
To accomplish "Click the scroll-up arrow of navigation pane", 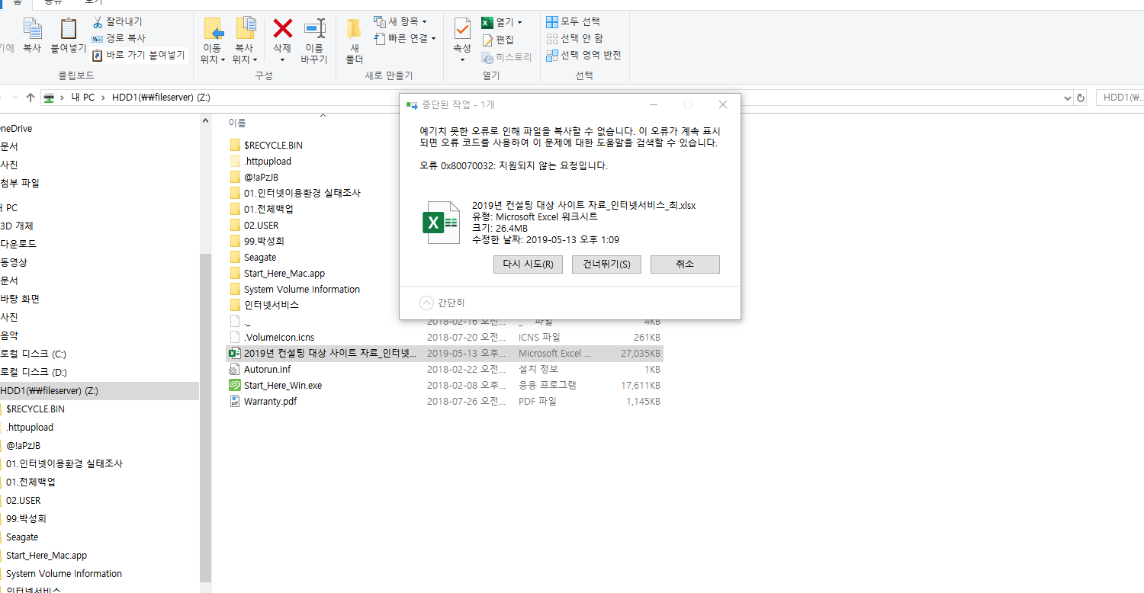I will (205, 120).
